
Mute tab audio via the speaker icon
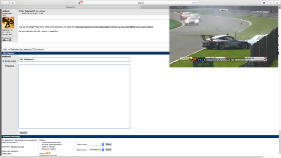click(x=193, y=3)
